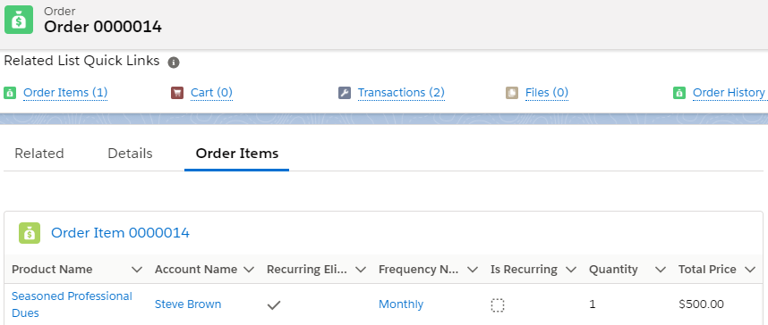Click the green Order History icon
Screen dimensions: 768x325
click(x=679, y=93)
